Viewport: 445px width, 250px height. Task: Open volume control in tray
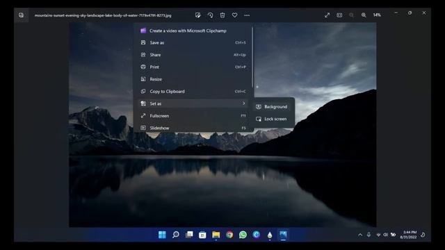(385, 235)
